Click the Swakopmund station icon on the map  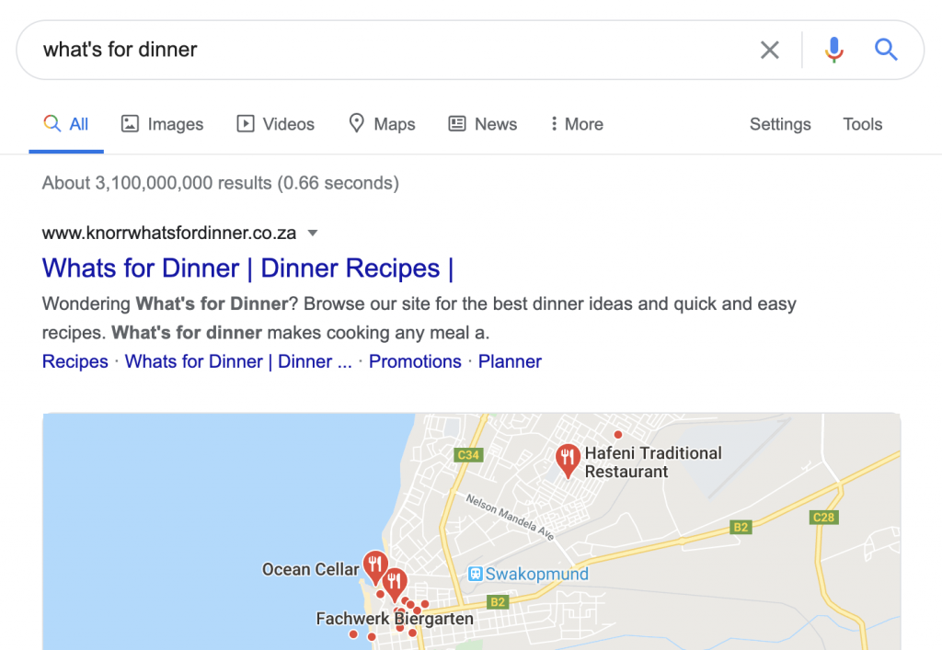pos(476,575)
